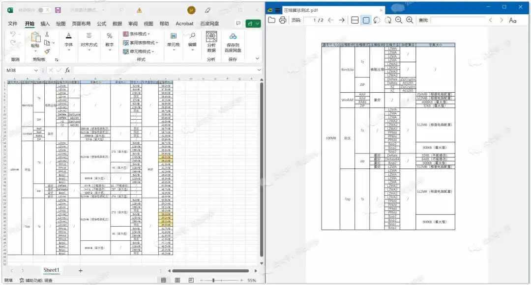Click the pen icon beside the avatar
531x285 pixels.
(207, 10)
